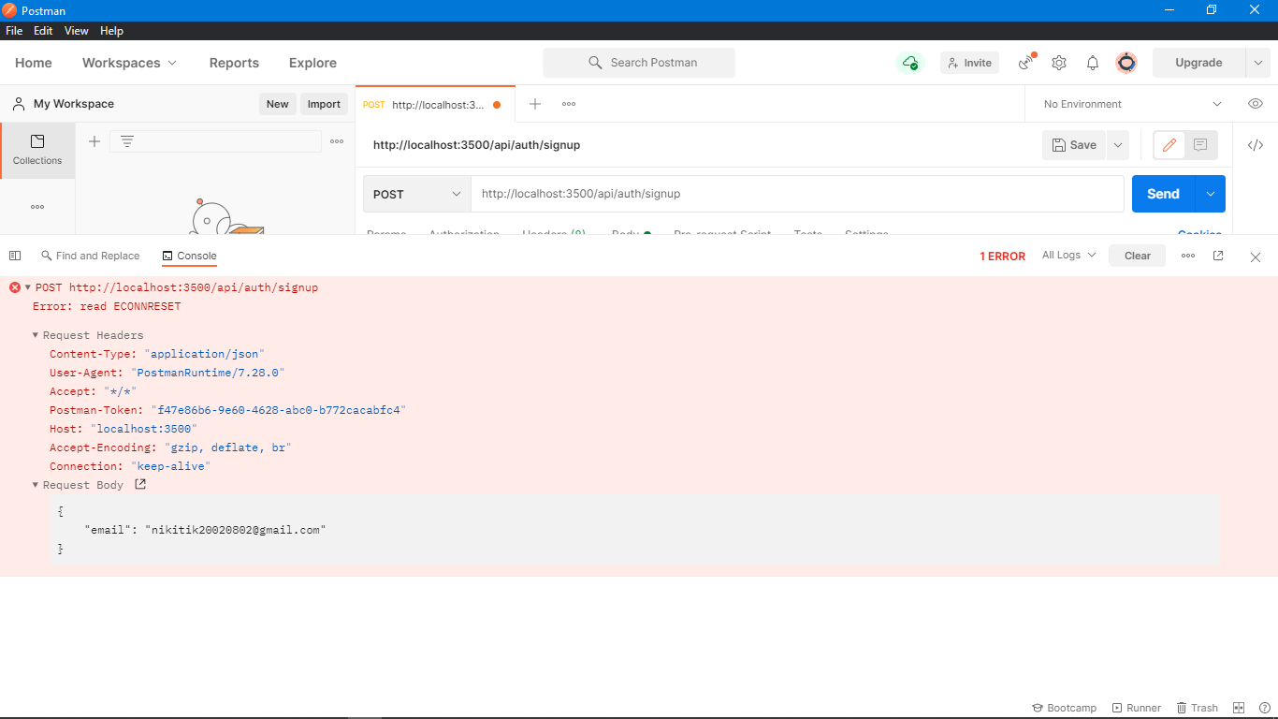Select the edit pencil mode icon

(x=1169, y=145)
